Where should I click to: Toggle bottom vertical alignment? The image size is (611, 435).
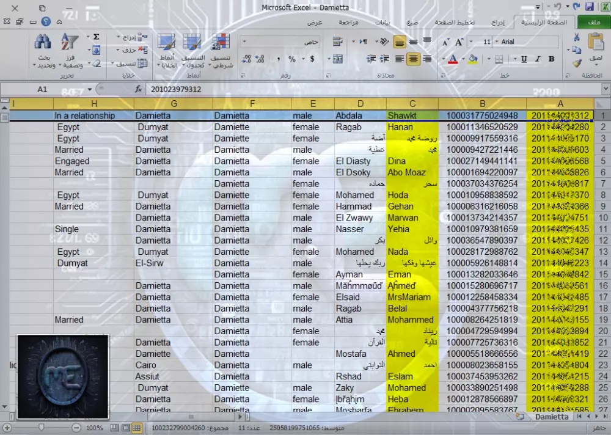400,42
